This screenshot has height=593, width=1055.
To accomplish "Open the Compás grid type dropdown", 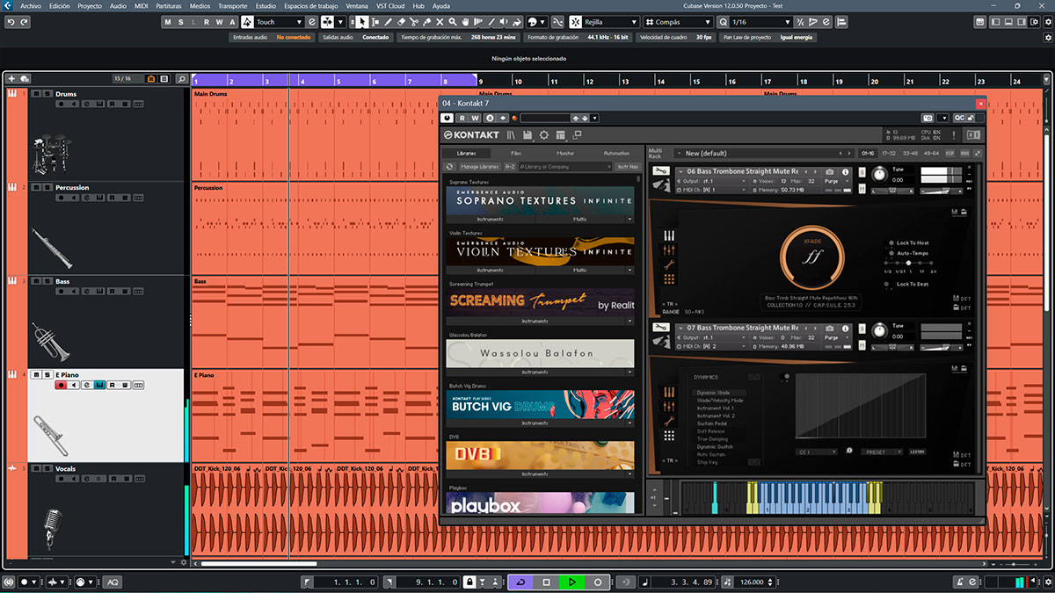I will tap(679, 22).
